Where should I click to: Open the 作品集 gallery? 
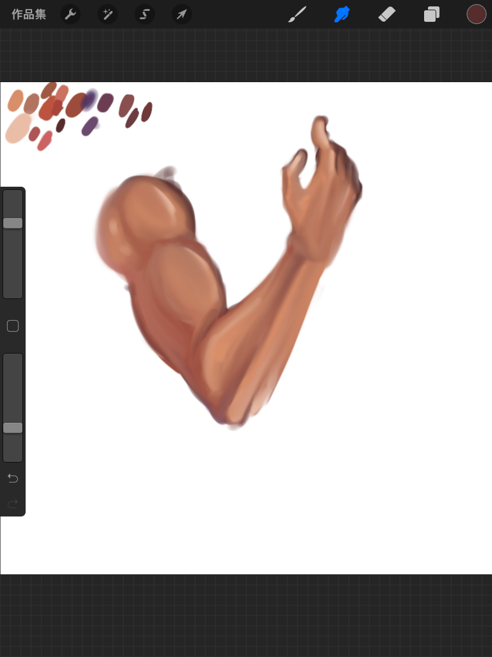(x=28, y=14)
